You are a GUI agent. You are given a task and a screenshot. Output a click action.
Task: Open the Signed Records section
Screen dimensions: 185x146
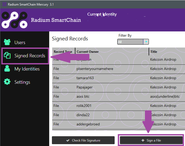(25, 56)
